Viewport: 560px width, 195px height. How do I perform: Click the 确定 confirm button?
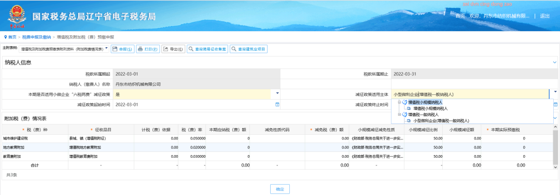[279, 189]
